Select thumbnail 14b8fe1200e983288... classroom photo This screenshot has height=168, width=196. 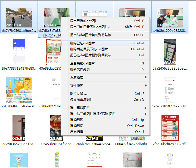coord(170,18)
